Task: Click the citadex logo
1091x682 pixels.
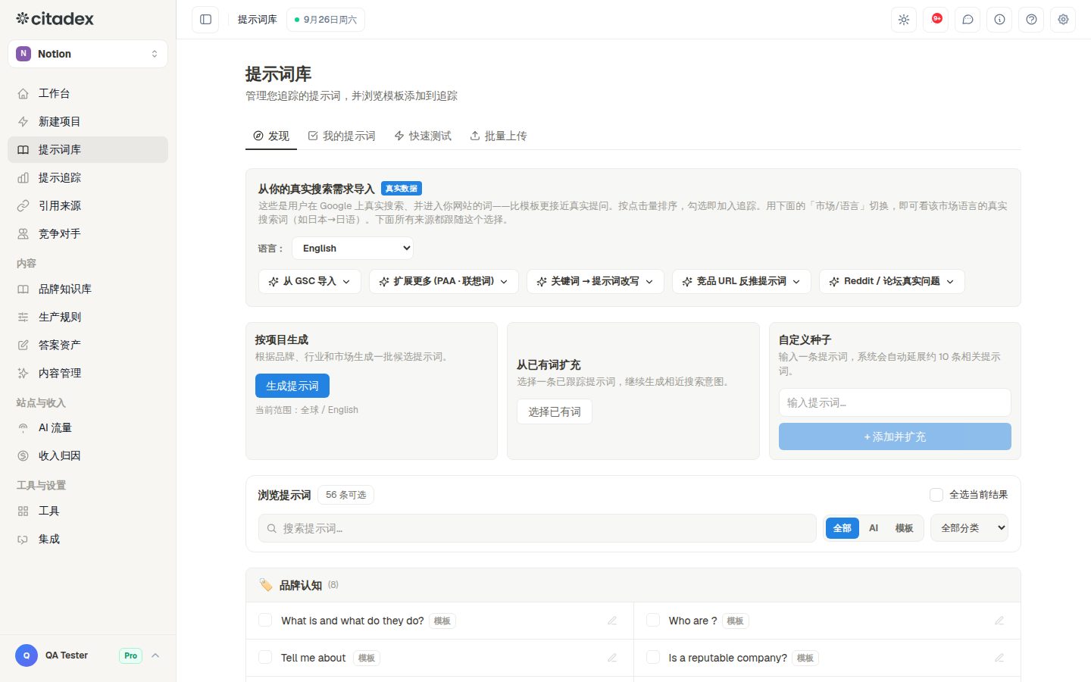Action: 55,18
